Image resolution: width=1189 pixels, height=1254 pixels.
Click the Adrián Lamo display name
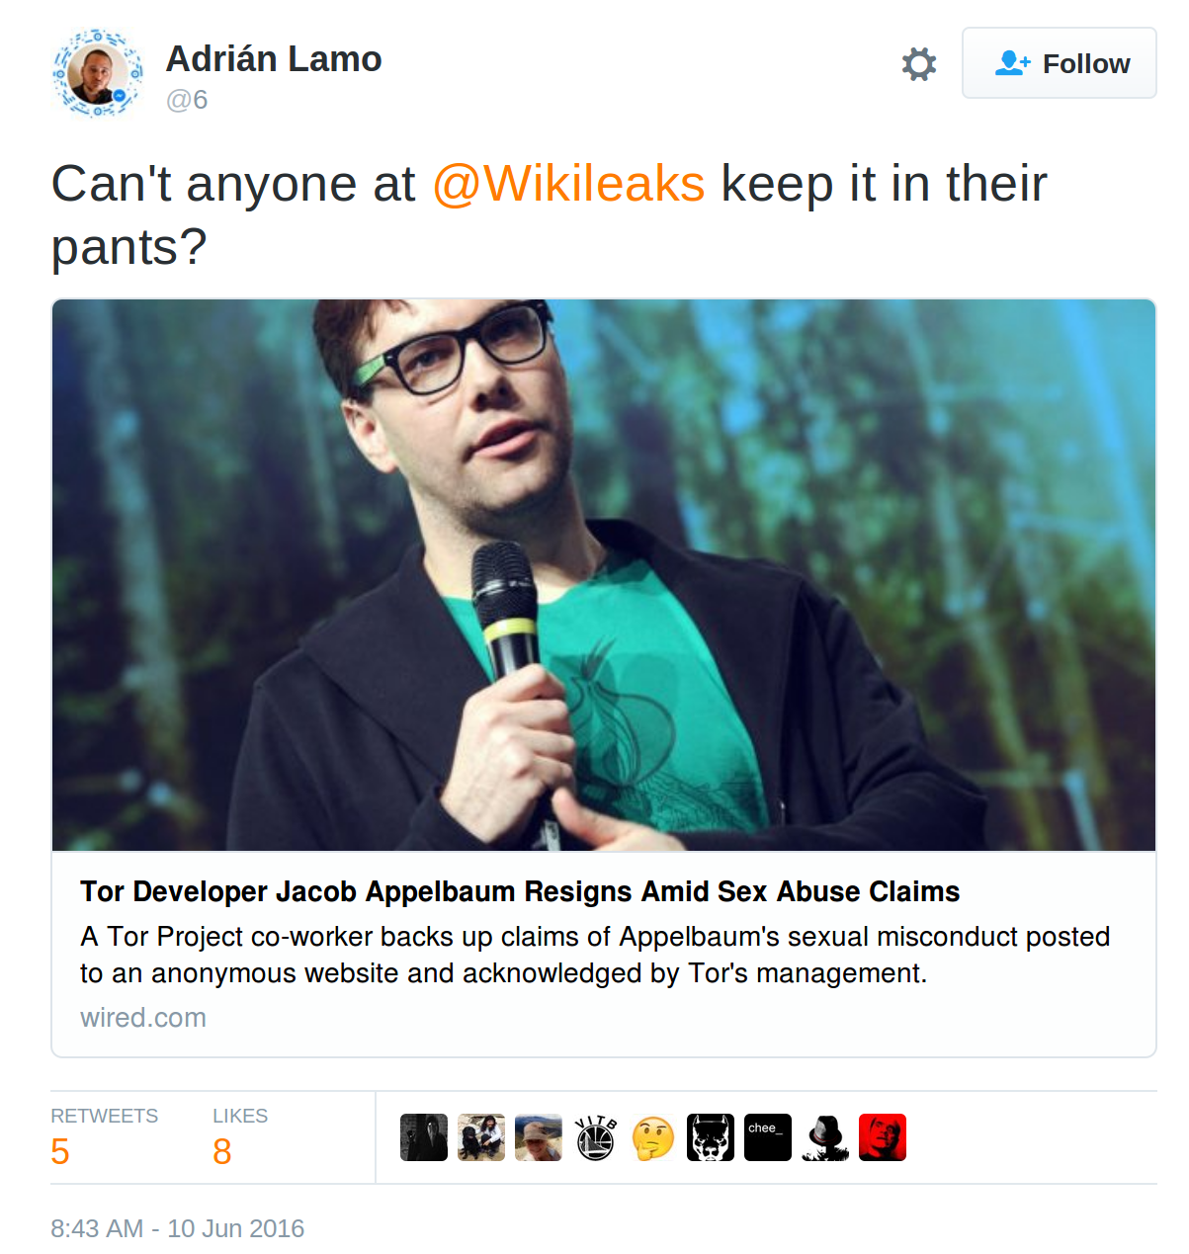tap(274, 58)
